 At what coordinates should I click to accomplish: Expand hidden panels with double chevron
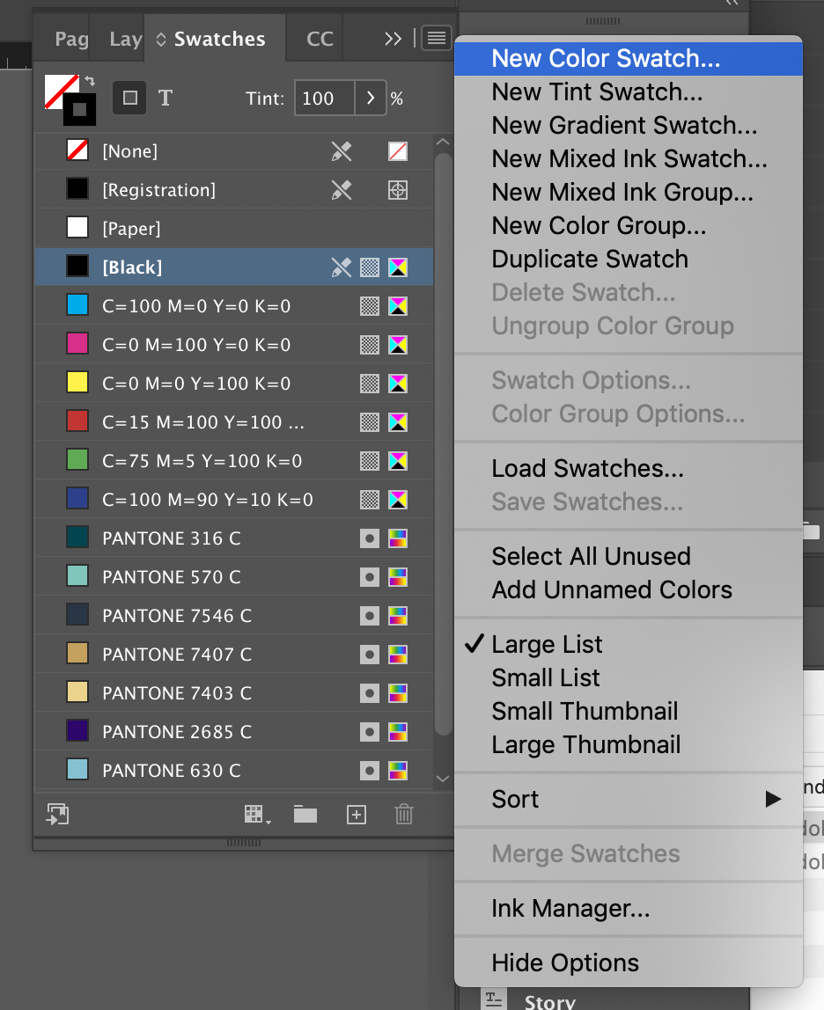(394, 39)
